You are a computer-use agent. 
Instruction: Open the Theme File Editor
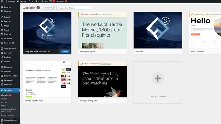(8, 115)
